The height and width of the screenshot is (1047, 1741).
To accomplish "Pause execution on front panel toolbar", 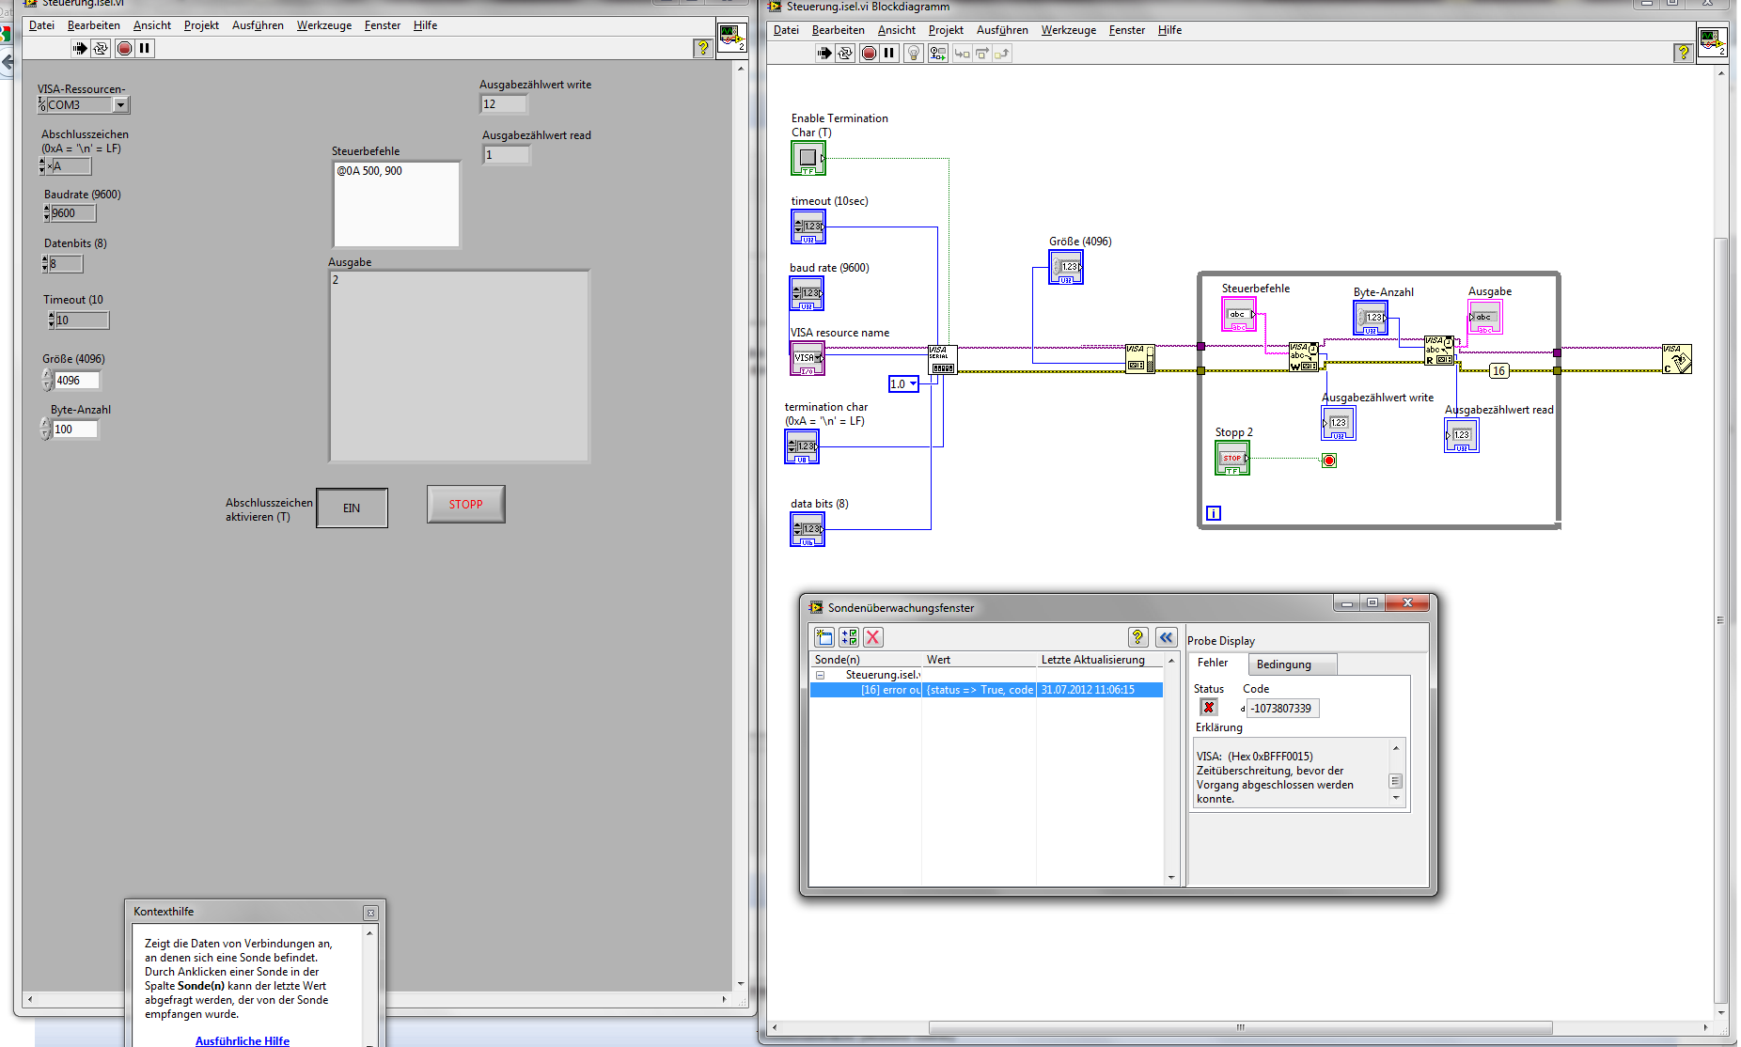I will (145, 49).
